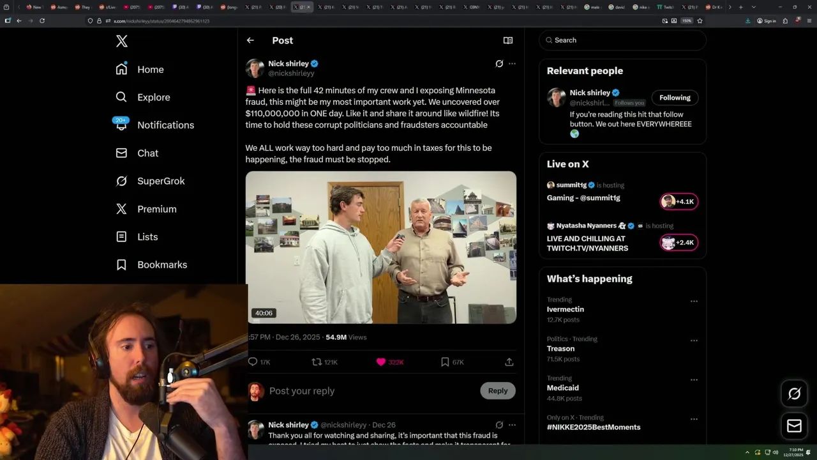Viewport: 817px width, 460px height.
Task: Close the active X tab
Action: (x=309, y=7)
